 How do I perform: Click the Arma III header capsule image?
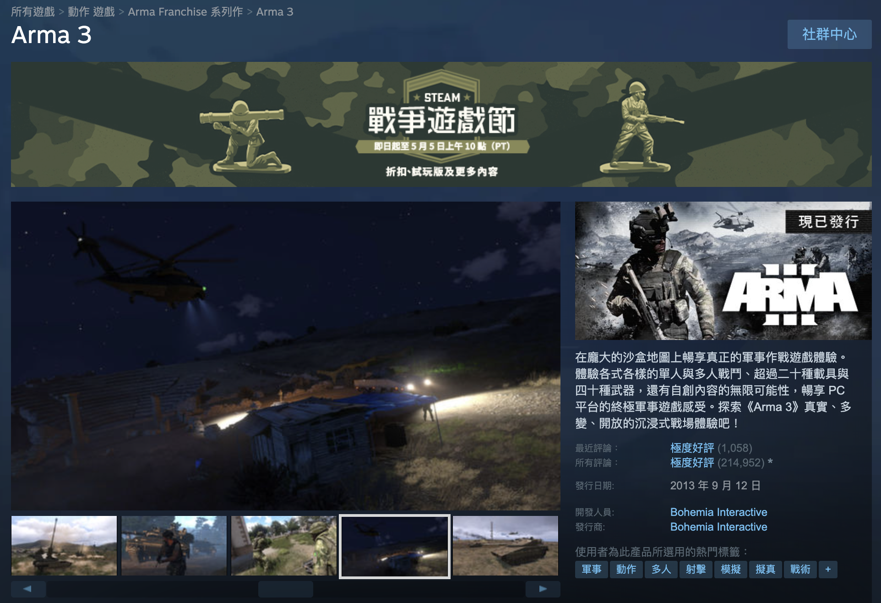tap(723, 270)
